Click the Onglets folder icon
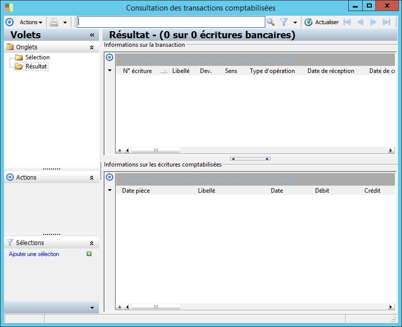402x327 pixels. click(10, 47)
